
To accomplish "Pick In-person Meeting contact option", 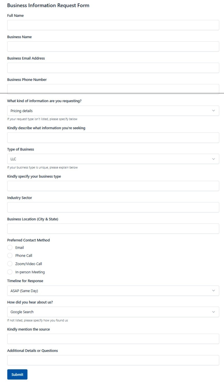I will 10,272.
